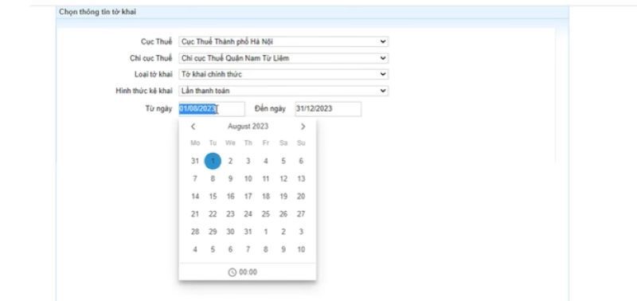
Task: Open the August 2023 month selector
Action: [248, 127]
